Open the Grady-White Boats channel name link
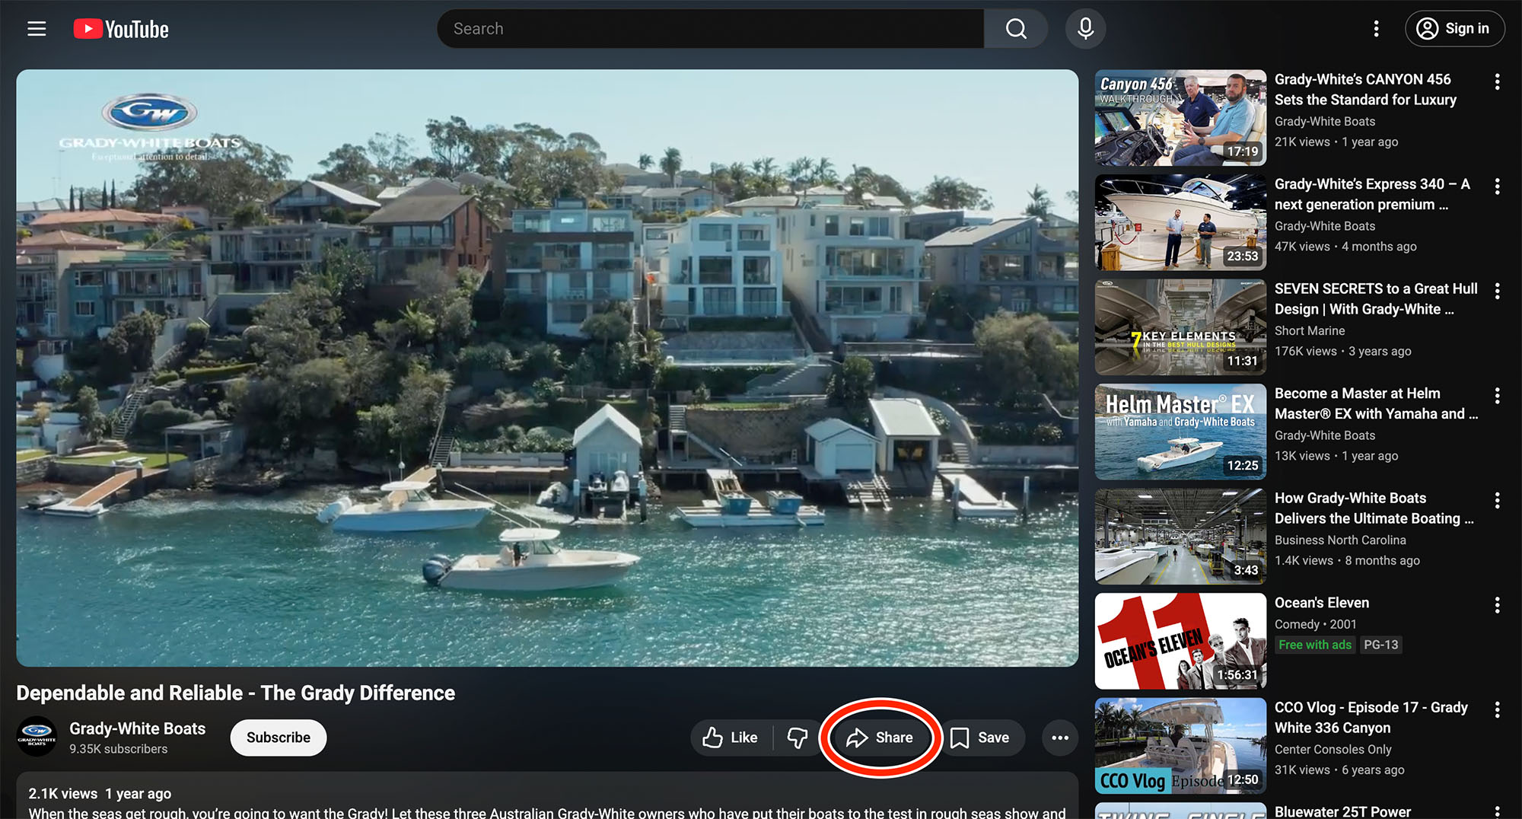This screenshot has height=819, width=1522. 138,728
